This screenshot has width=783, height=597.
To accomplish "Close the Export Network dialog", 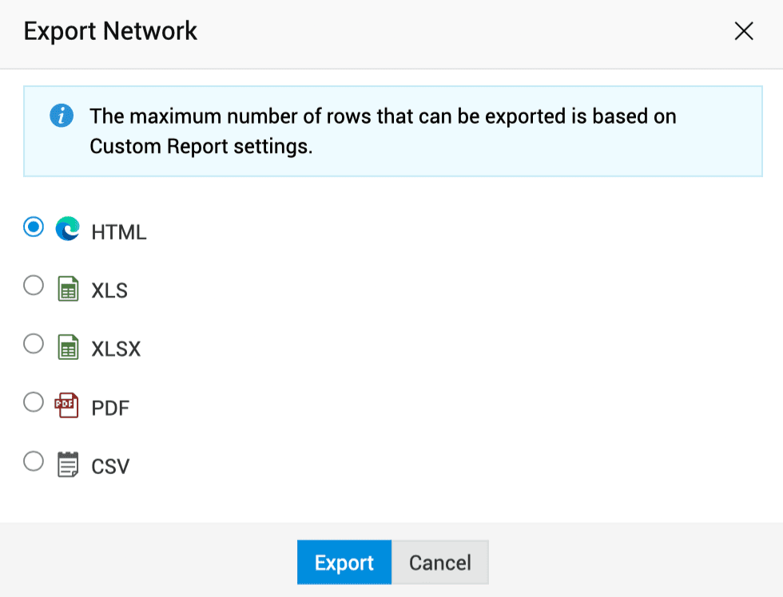I will [x=744, y=31].
